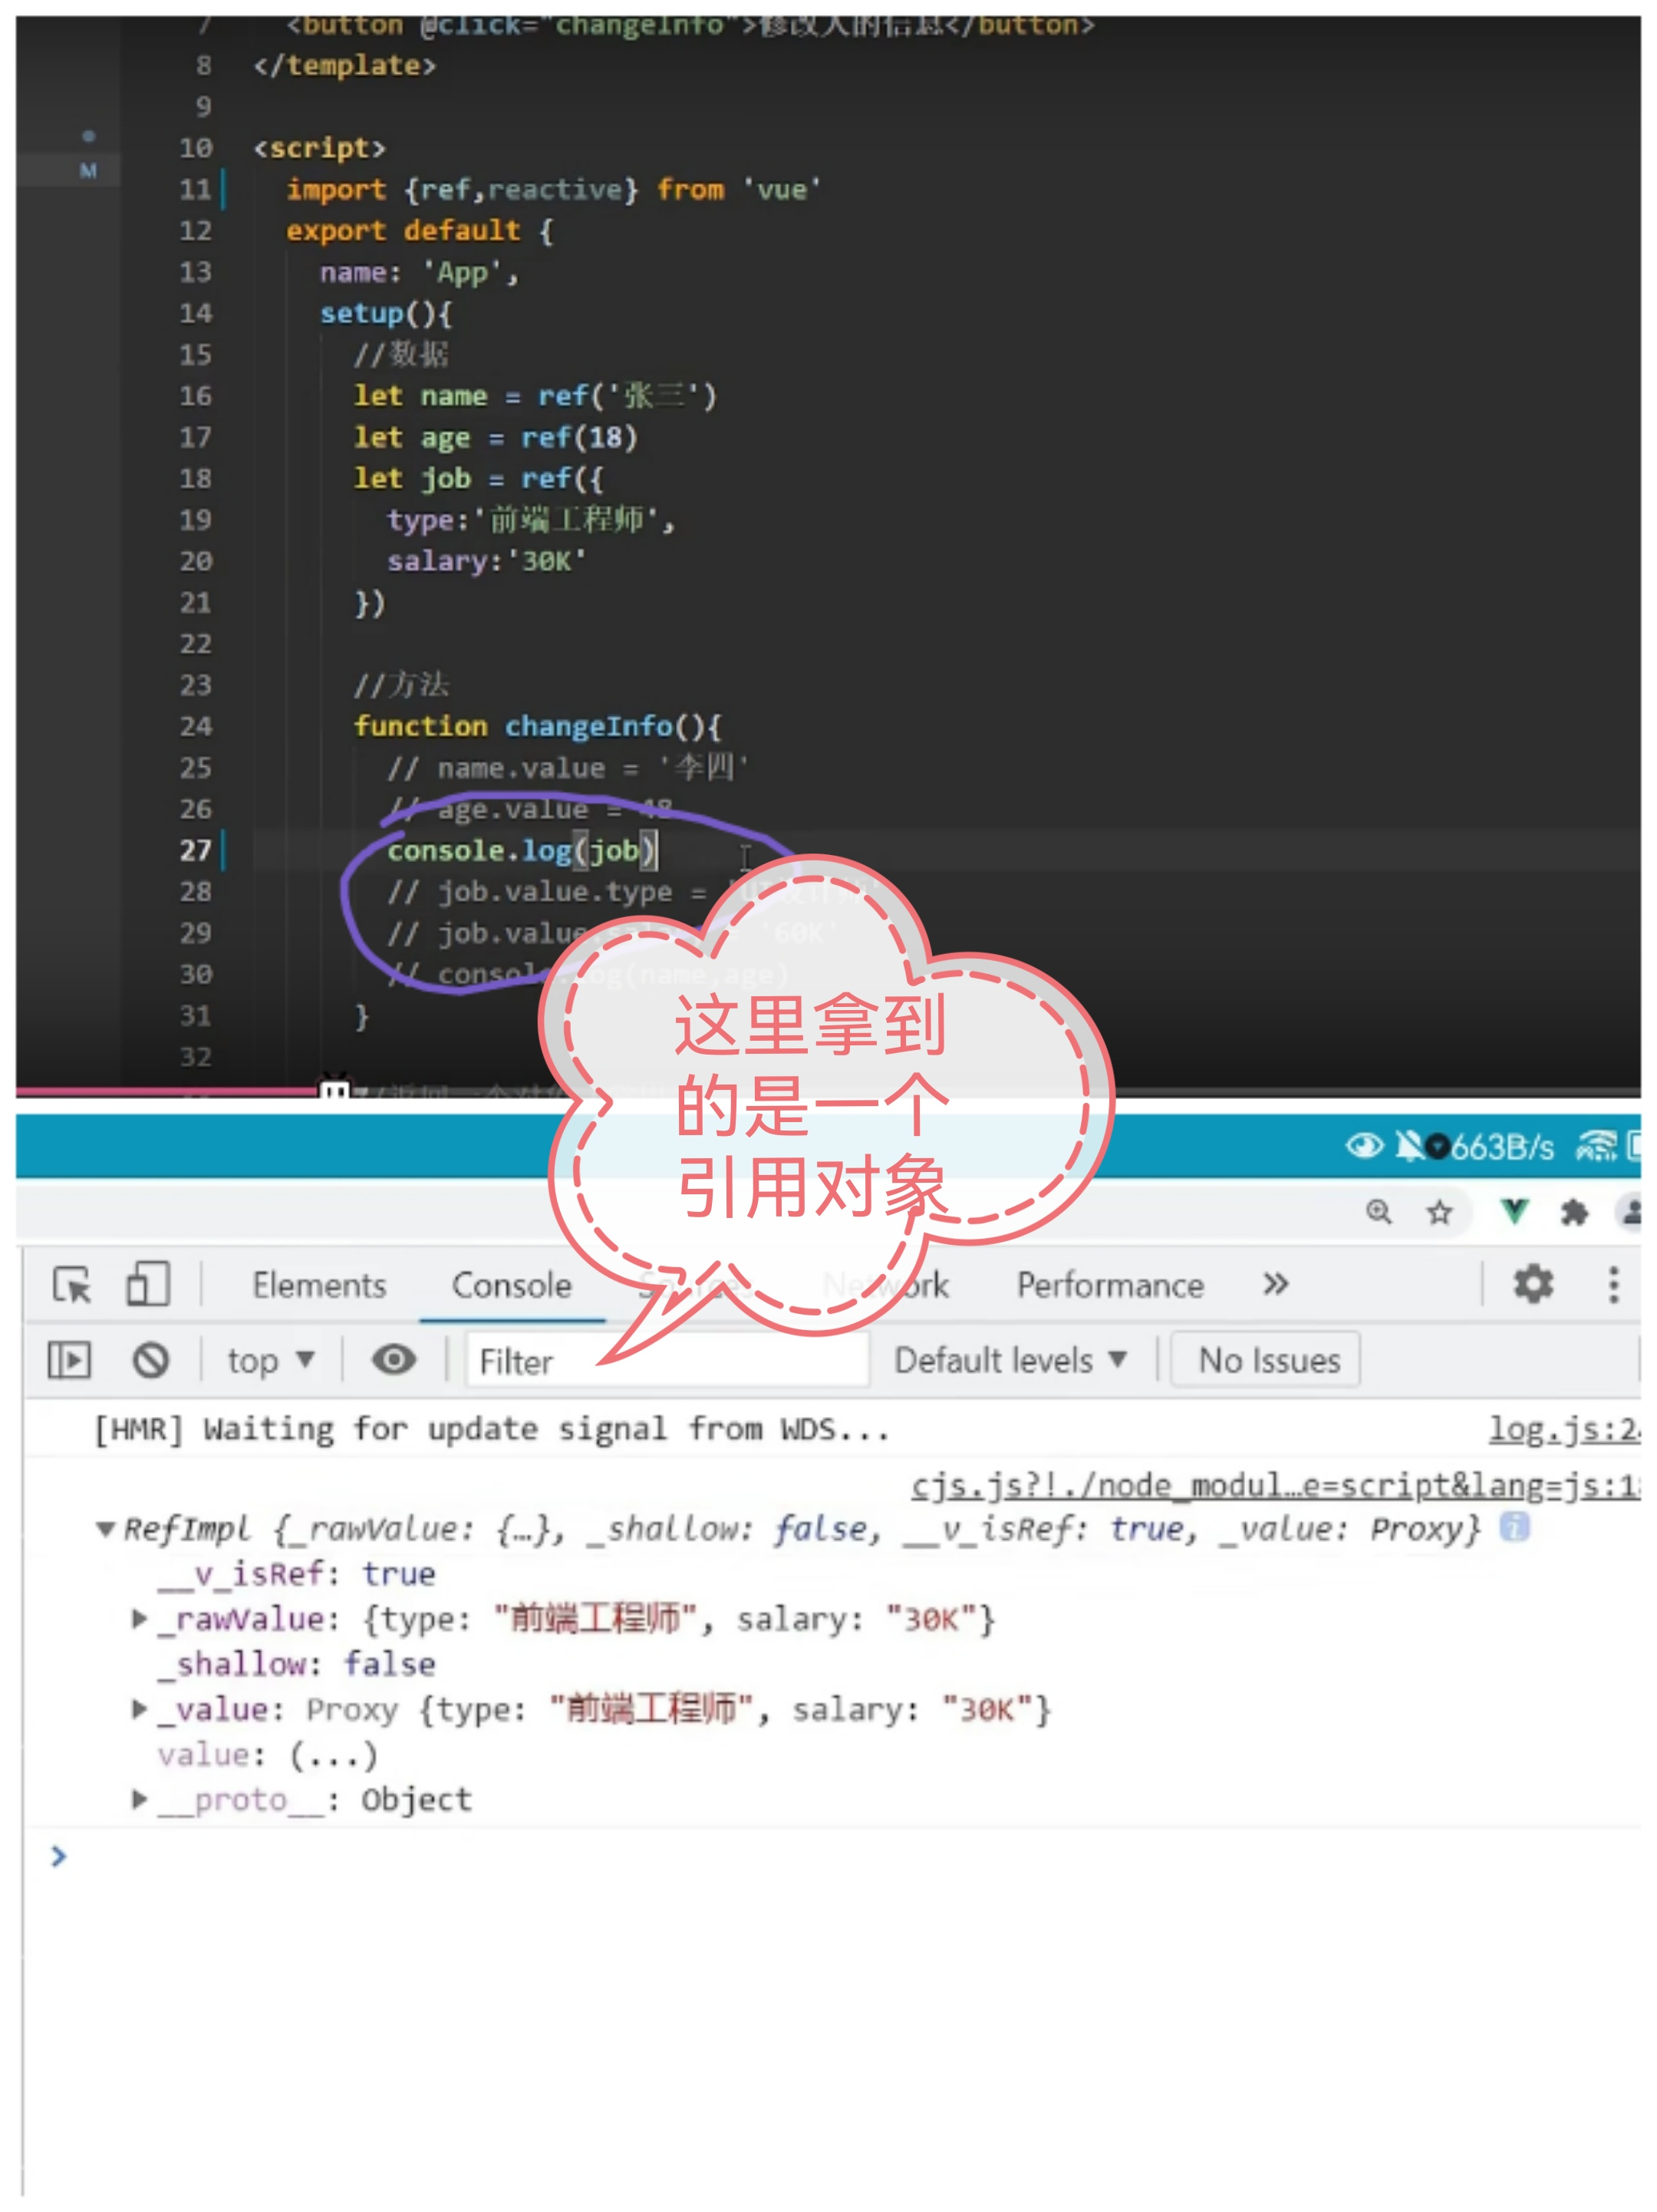This screenshot has width=1657, height=2212.
Task: Switch to the Performance tab
Action: [x=1109, y=1285]
